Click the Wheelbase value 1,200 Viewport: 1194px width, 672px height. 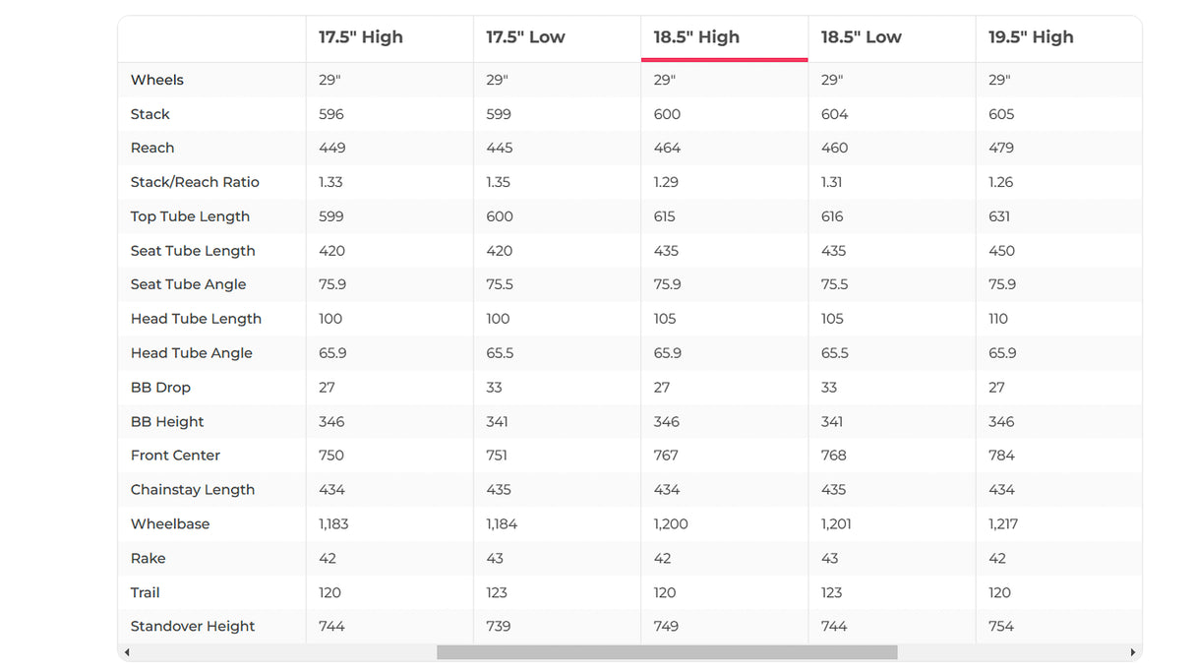(x=671, y=524)
